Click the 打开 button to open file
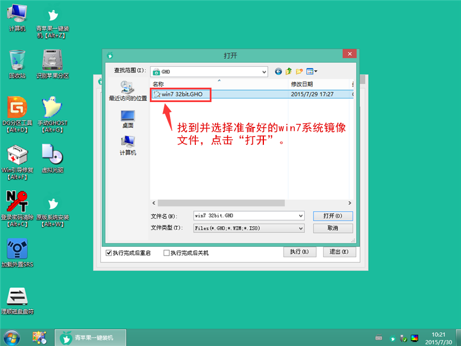This screenshot has height=346, width=461. (333, 215)
